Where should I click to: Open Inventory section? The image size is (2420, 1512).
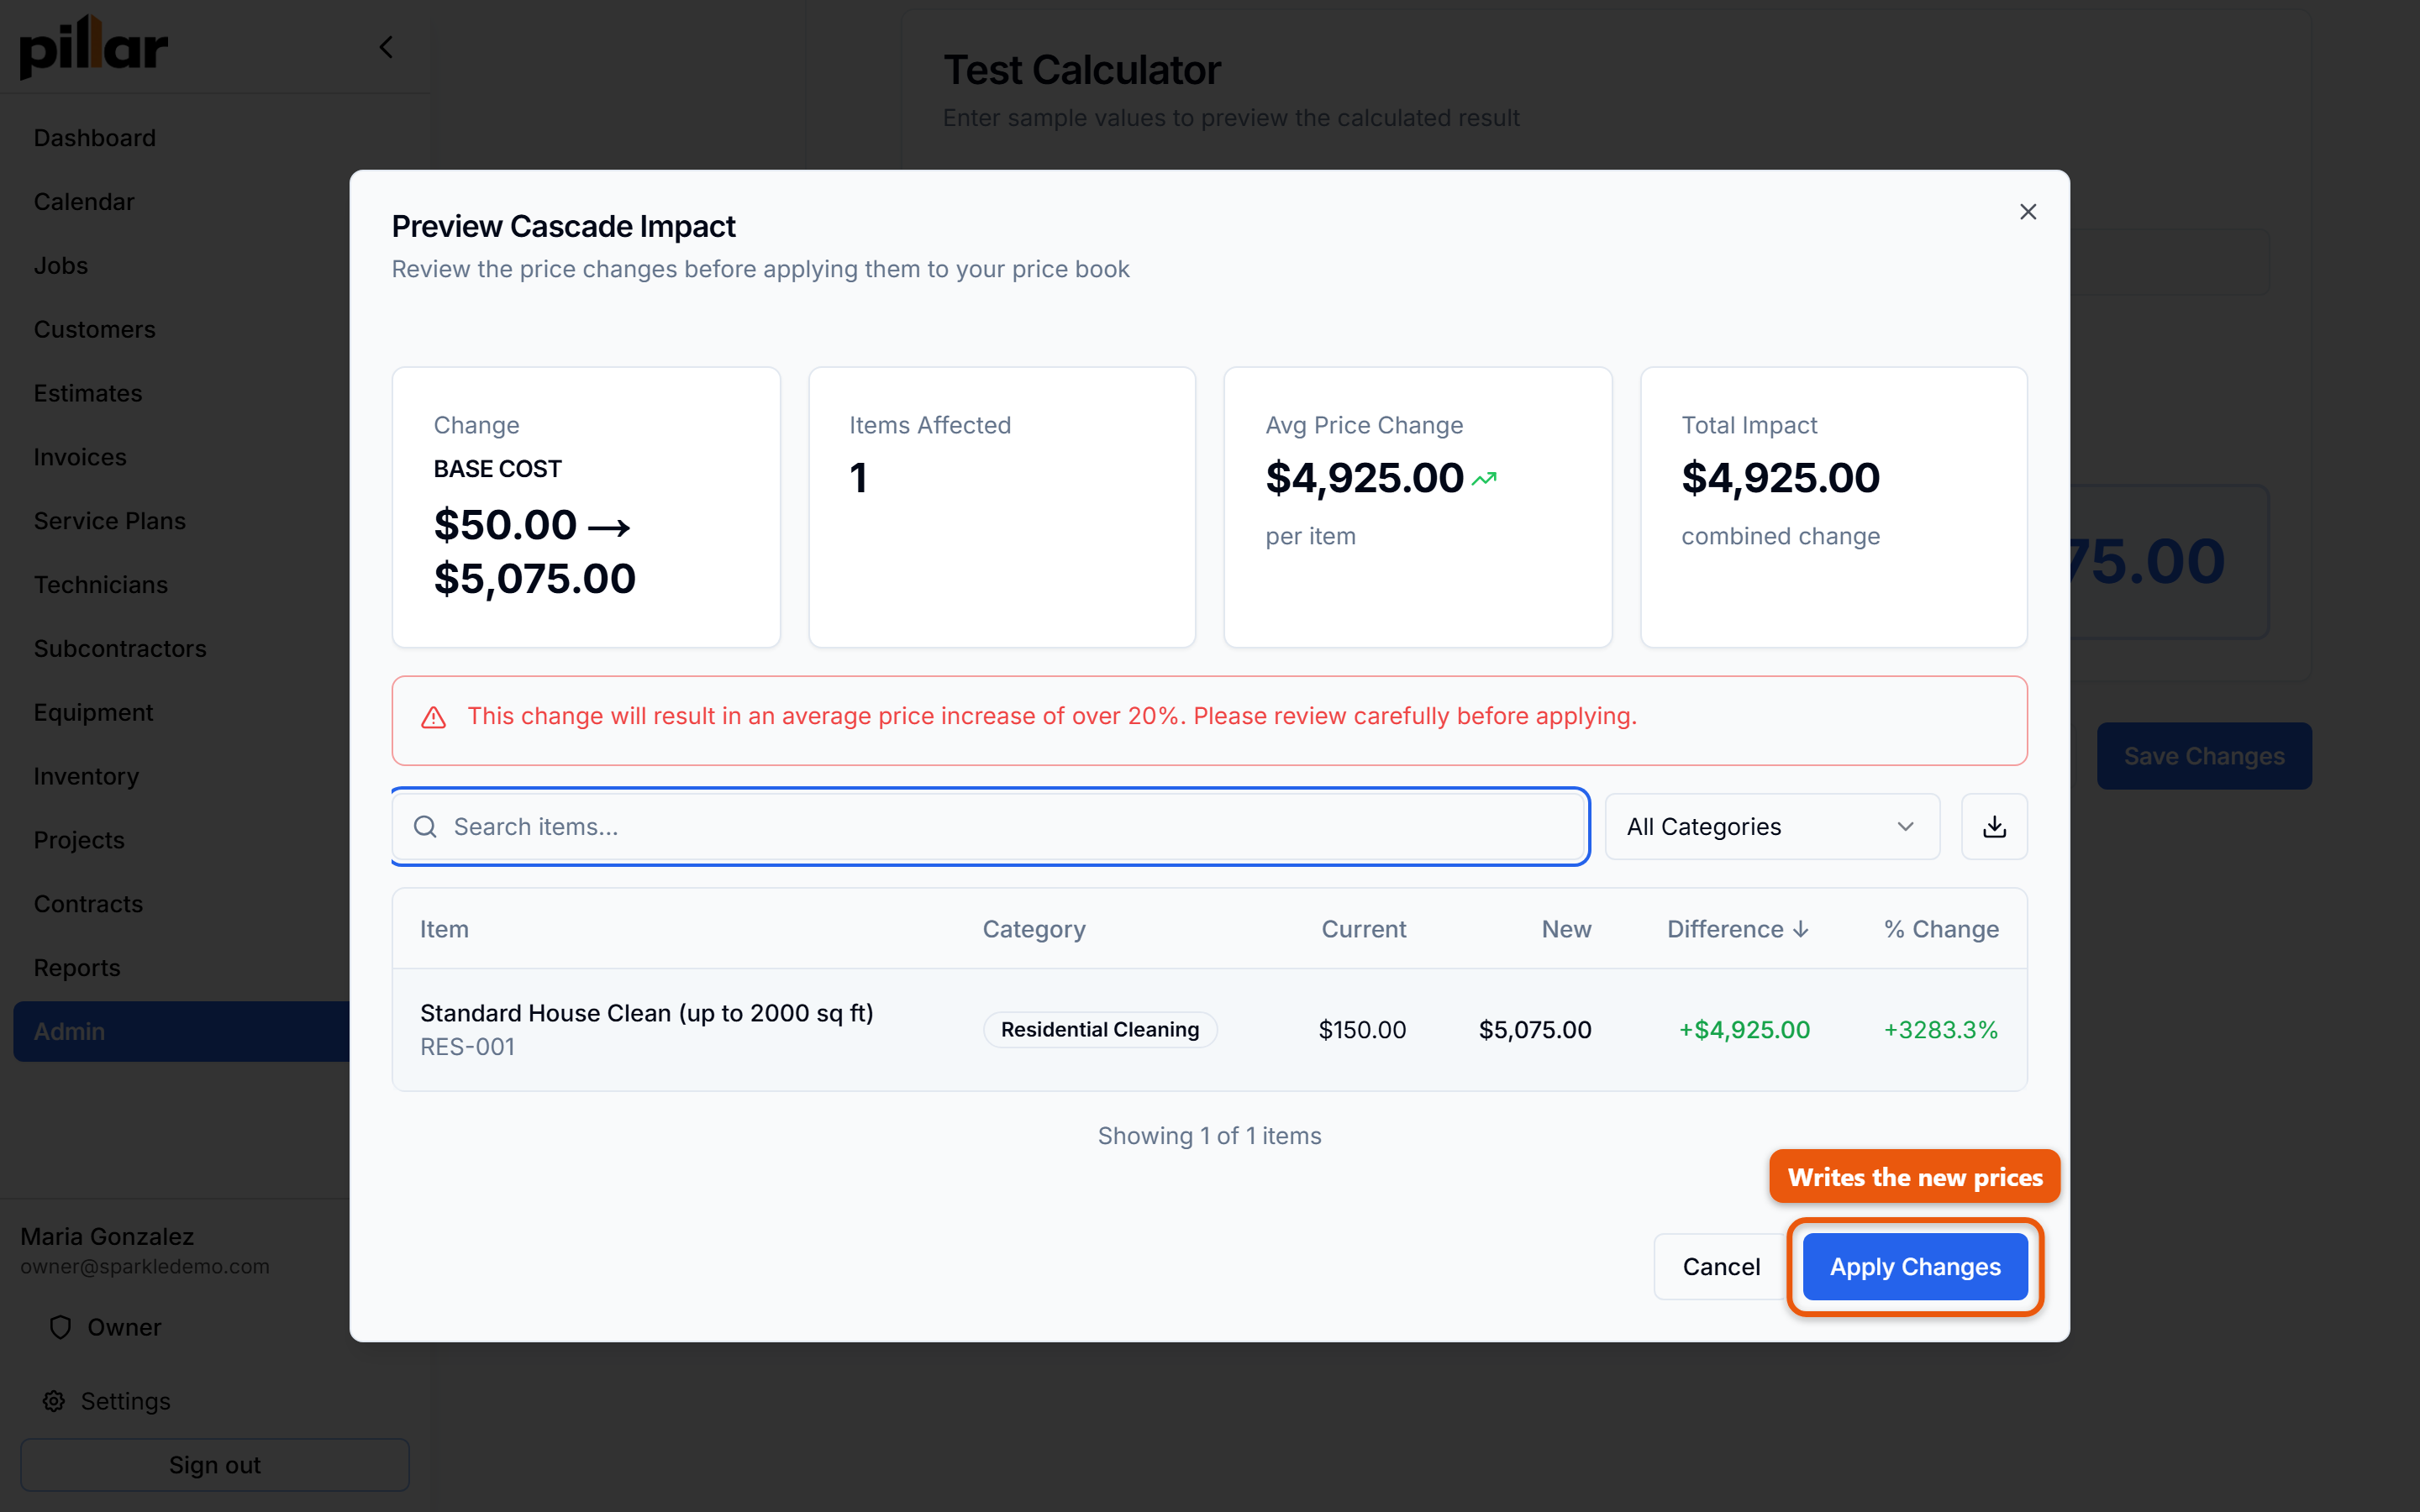86,776
